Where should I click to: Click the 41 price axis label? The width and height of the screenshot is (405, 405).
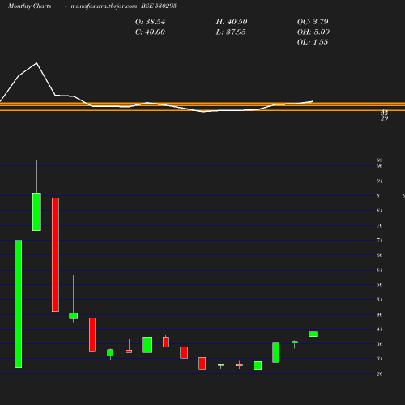pyautogui.click(x=380, y=330)
